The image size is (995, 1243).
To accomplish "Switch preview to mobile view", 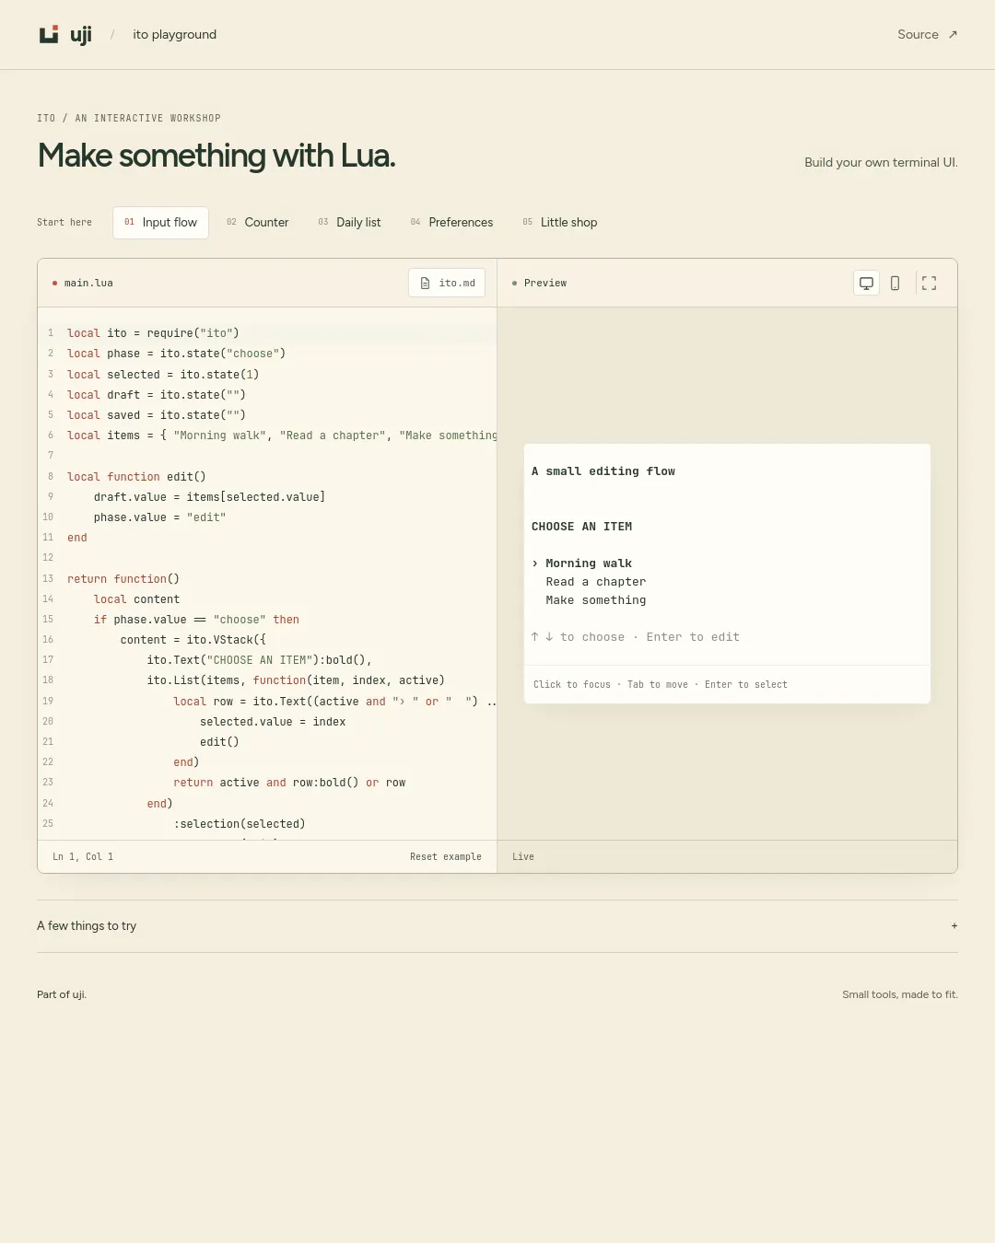I will 895,284.
